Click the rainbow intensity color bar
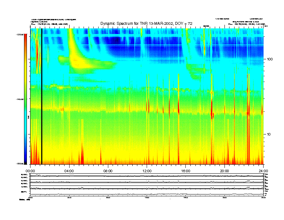284x220 pixels. pos(25,99)
